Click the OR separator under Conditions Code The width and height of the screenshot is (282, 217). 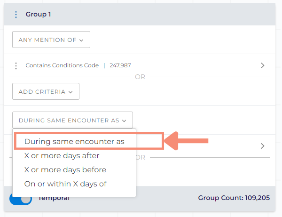point(140,77)
